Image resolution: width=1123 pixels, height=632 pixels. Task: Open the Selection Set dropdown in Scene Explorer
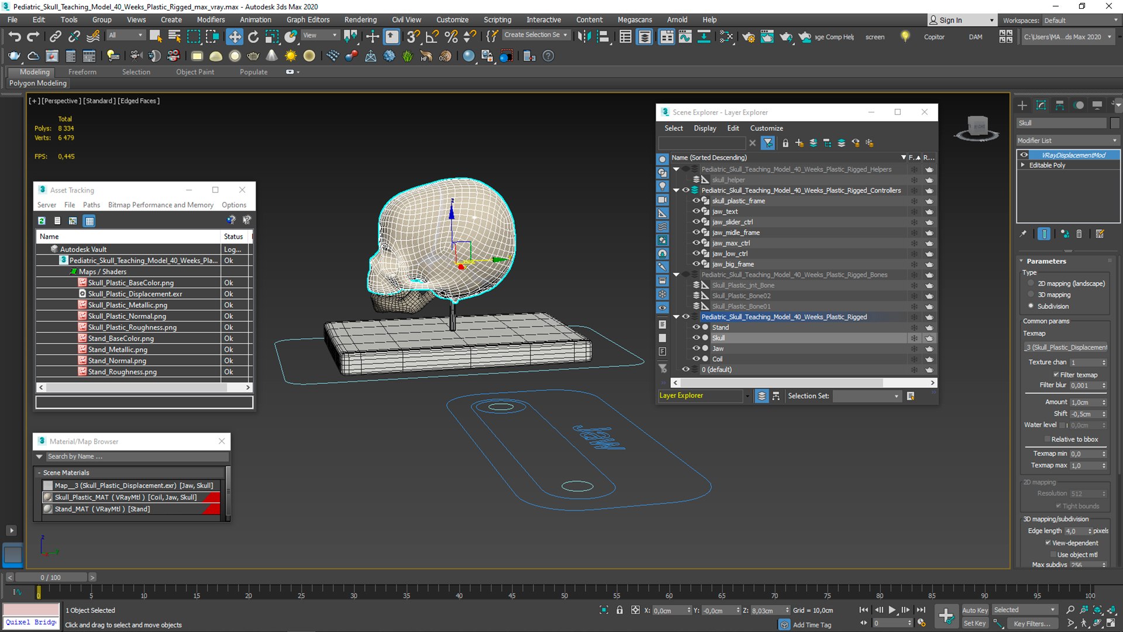pos(867,396)
